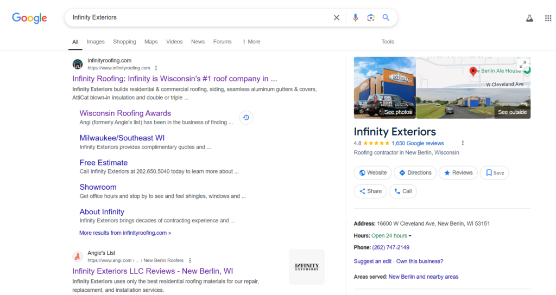Open the Tools options
Image resolution: width=556 pixels, height=295 pixels.
[388, 42]
